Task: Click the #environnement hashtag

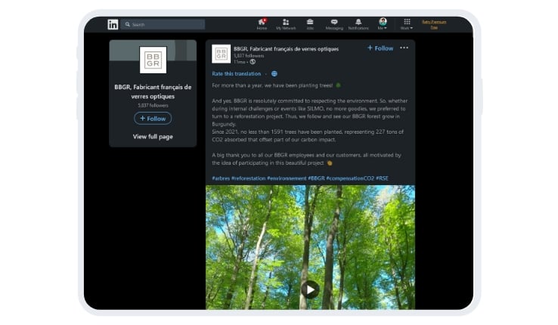Action: (x=287, y=178)
